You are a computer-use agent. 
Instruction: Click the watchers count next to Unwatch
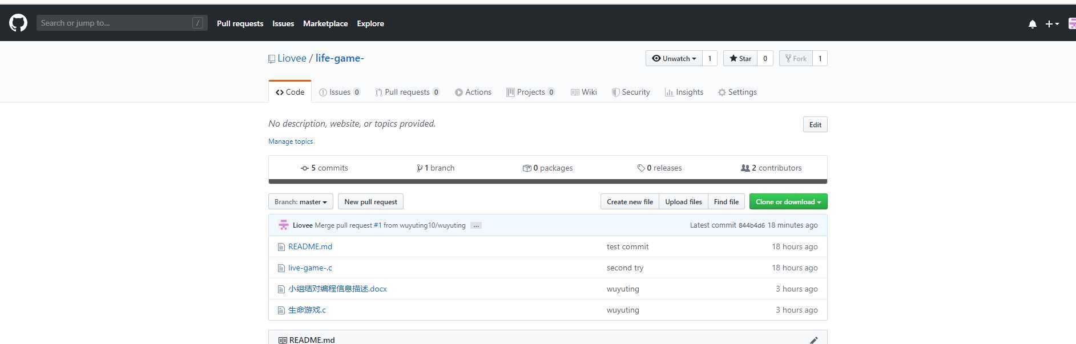tap(710, 58)
